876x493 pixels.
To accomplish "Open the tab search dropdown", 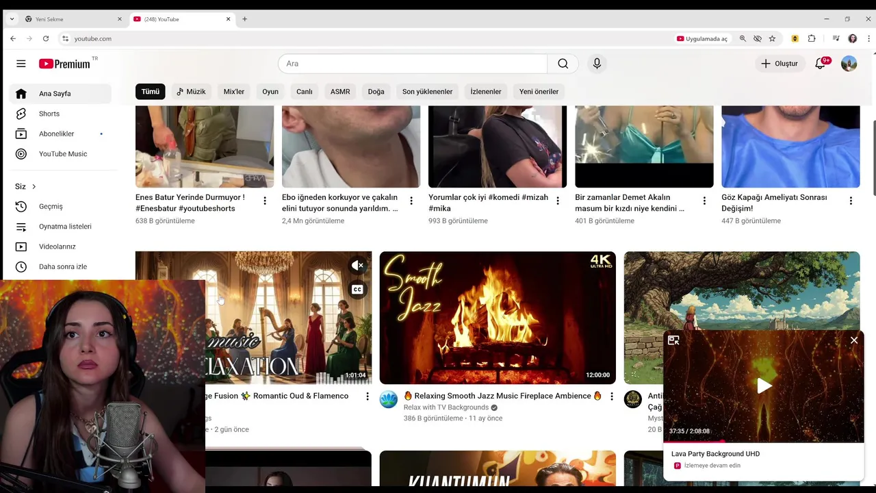I will tap(12, 19).
